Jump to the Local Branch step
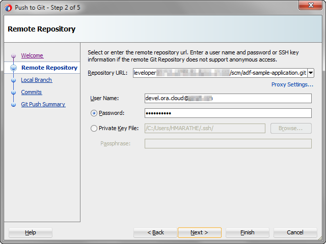Viewport: 326px width, 244px height. coord(36,80)
